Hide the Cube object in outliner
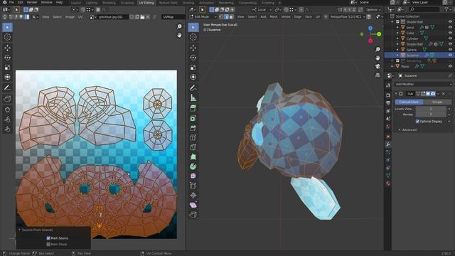Viewport: 455px width, 256px height. click(450, 33)
